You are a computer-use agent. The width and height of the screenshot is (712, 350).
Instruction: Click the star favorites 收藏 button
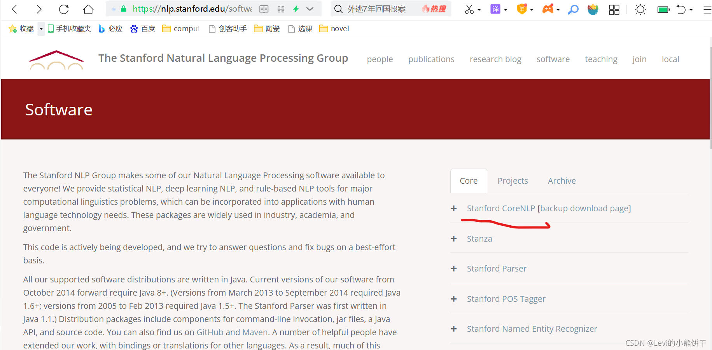coord(21,29)
